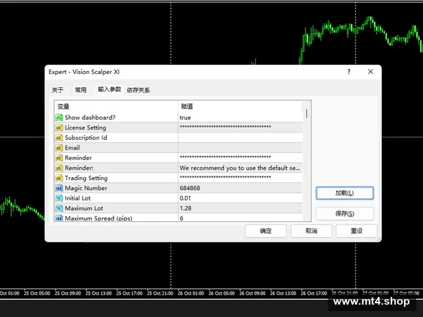This screenshot has height=317, width=423.
Task: Click the Subscription Id row icon
Action: [x=59, y=138]
